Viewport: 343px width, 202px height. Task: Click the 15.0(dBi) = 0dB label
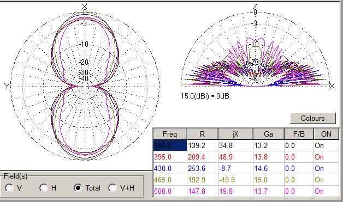(x=205, y=96)
